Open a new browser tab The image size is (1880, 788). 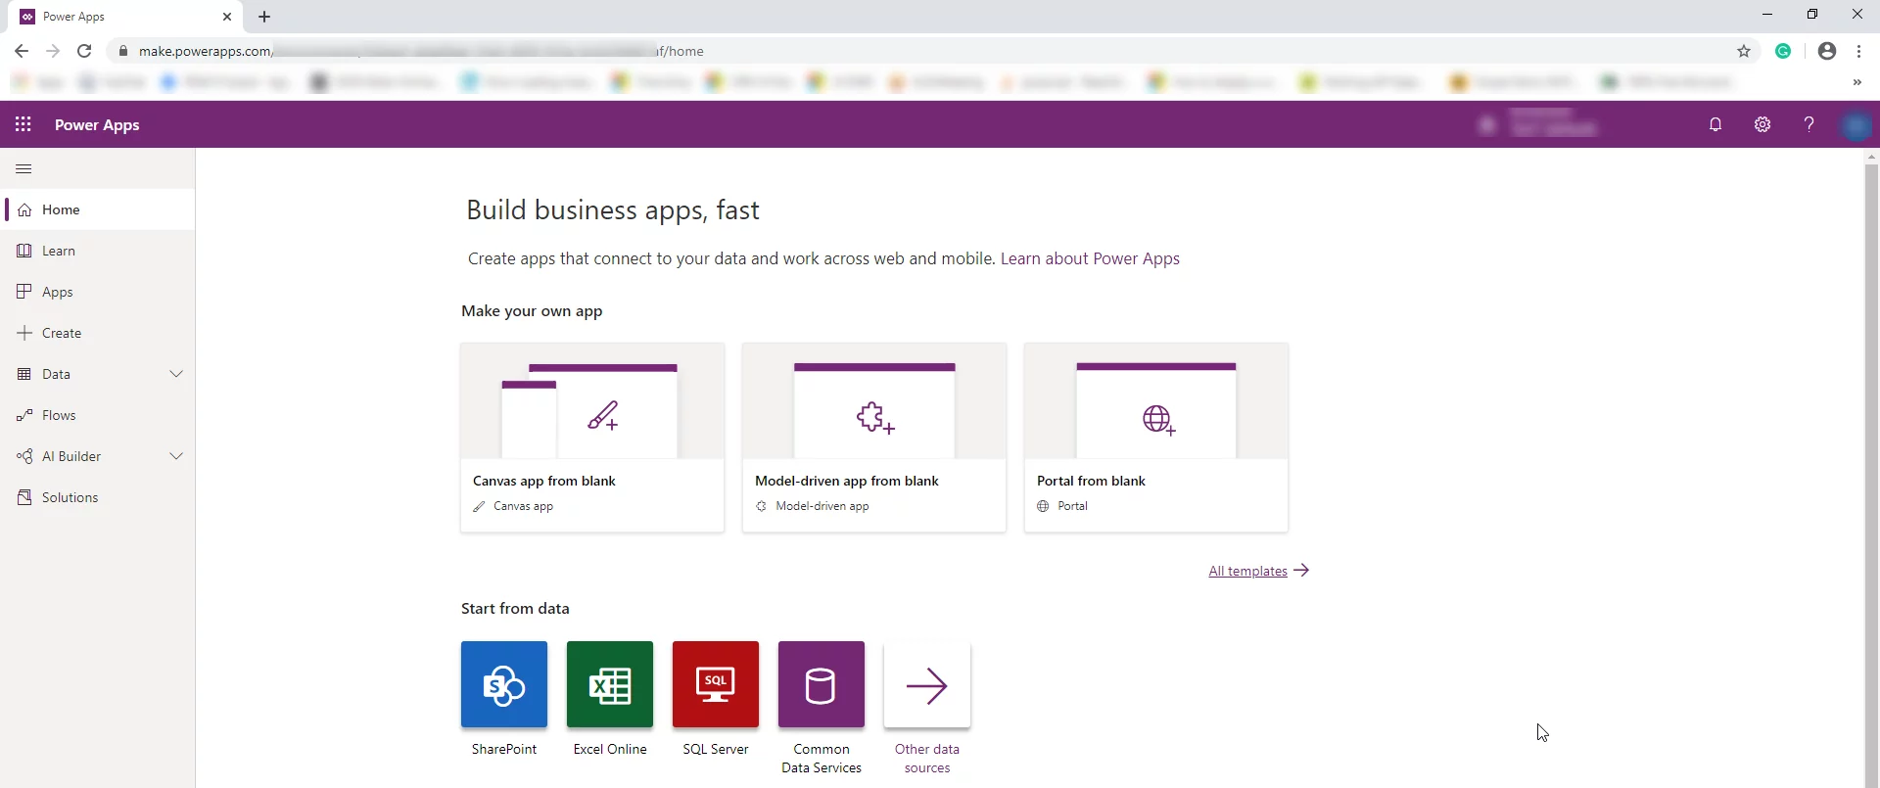tap(264, 17)
